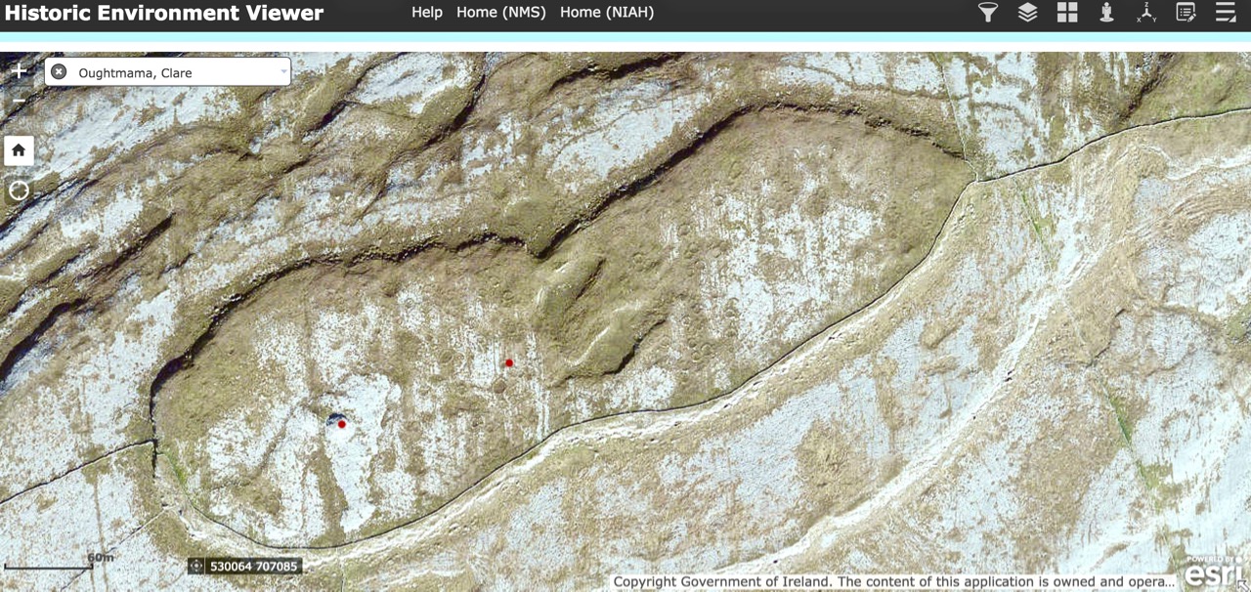Return to default map extent with home button
The height and width of the screenshot is (592, 1251).
(19, 150)
